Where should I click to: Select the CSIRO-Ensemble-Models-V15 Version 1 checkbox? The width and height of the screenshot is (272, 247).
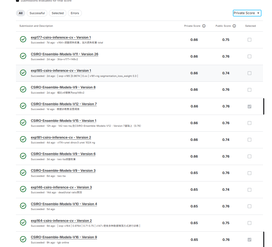249,123
